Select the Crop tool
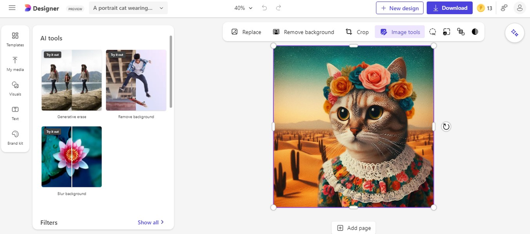 [x=357, y=32]
